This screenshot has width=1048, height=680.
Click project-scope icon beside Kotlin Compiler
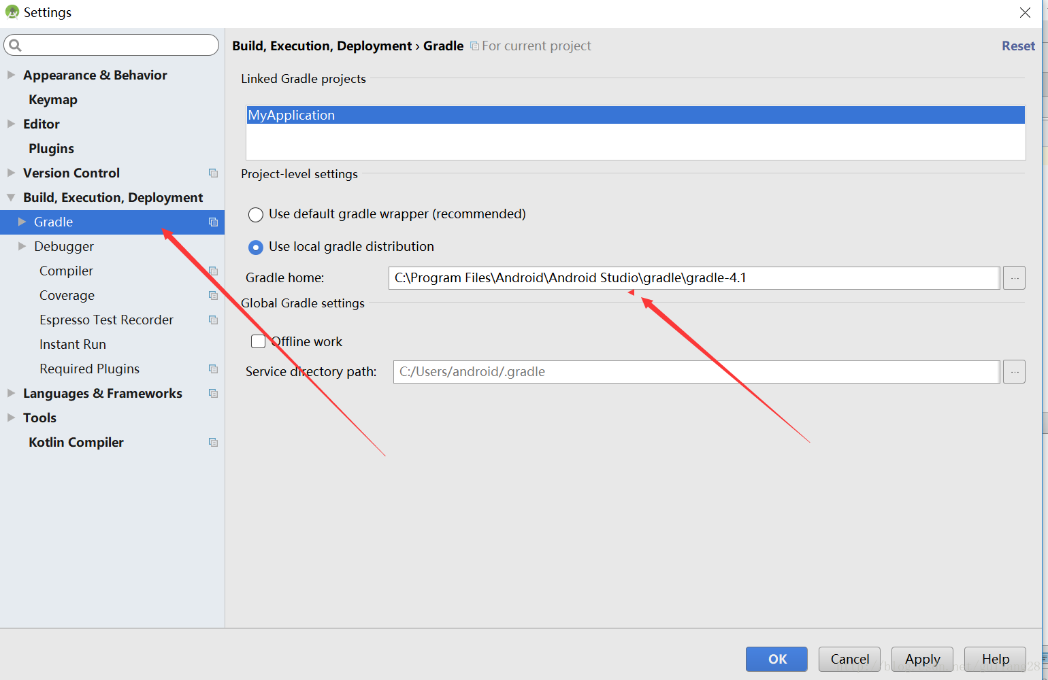(x=213, y=443)
